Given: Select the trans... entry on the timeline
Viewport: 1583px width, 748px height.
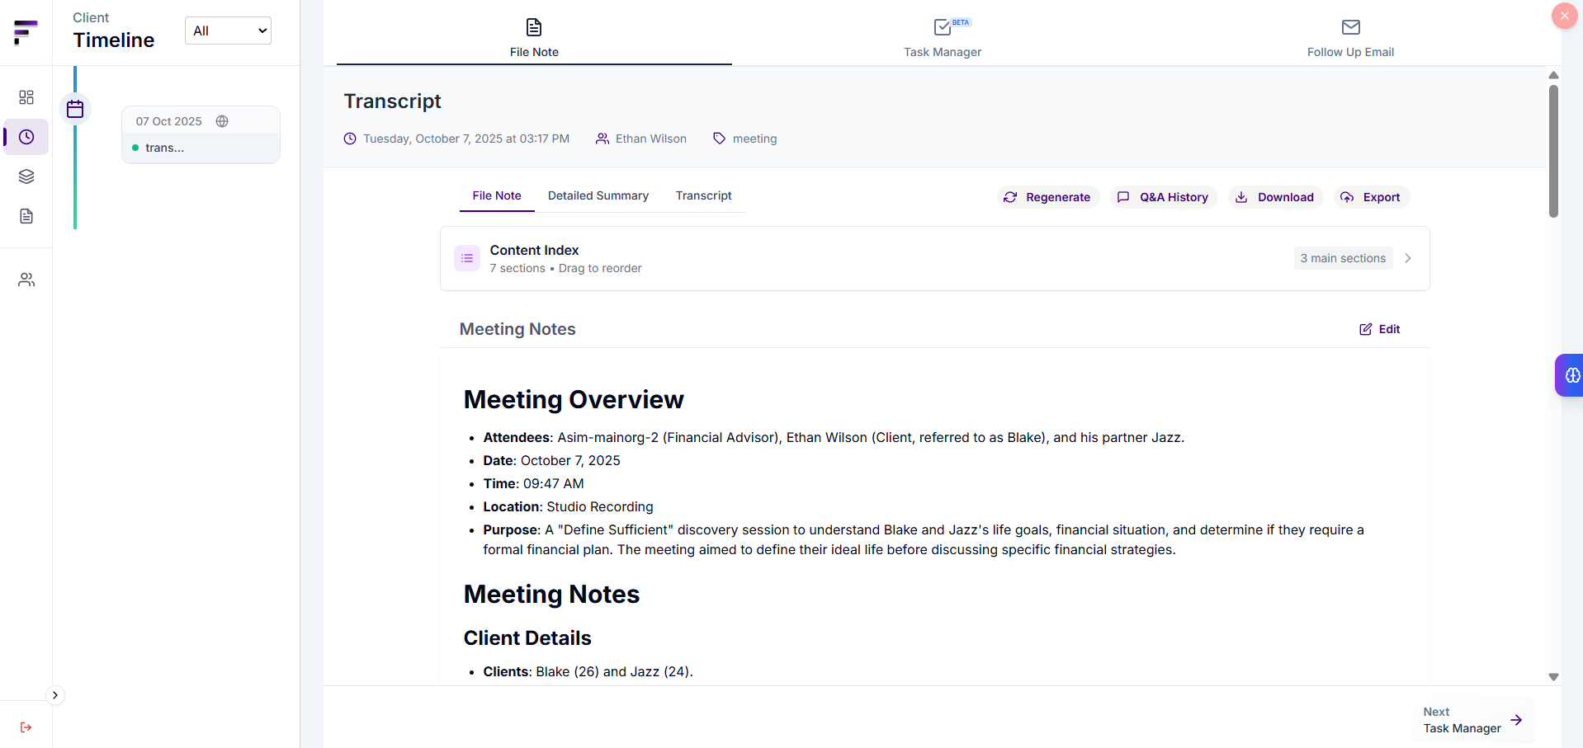Looking at the screenshot, I should coord(165,148).
